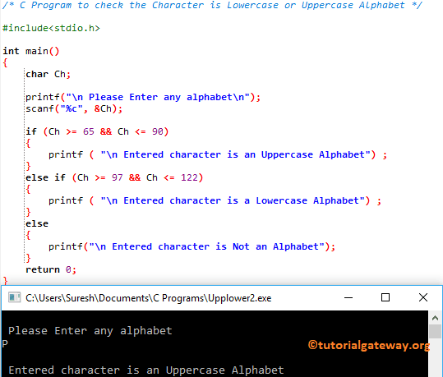Click the #include<stdio.h> line
Image resolution: width=443 pixels, height=377 pixels.
[x=51, y=28]
